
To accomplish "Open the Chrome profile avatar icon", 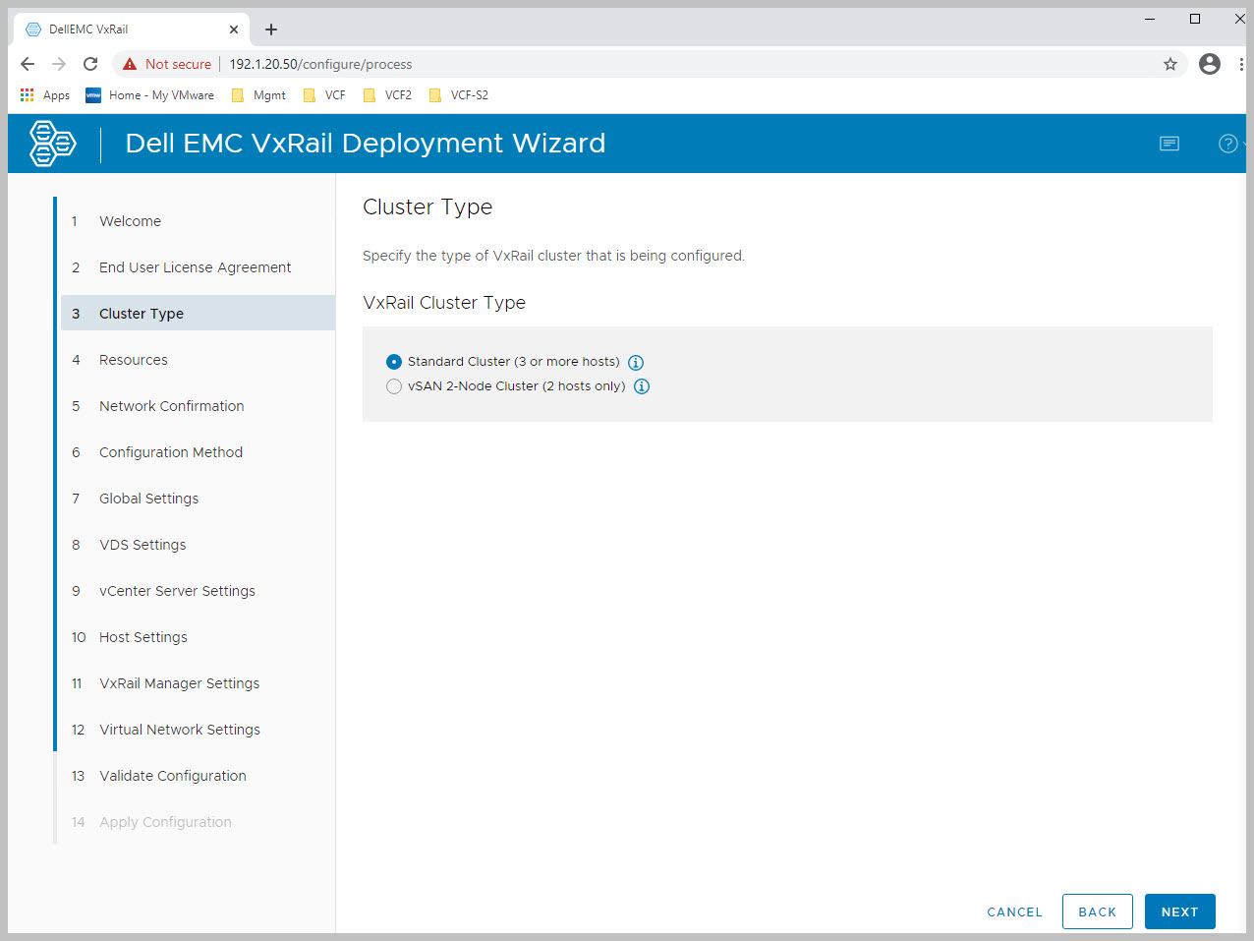I will pyautogui.click(x=1210, y=64).
